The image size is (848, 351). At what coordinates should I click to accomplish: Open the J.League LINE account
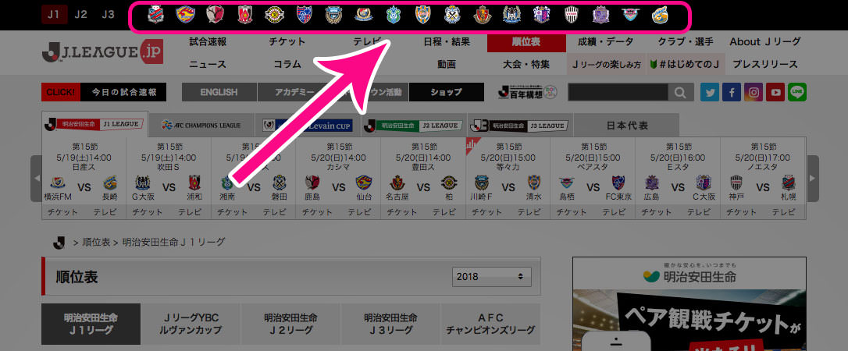(797, 92)
